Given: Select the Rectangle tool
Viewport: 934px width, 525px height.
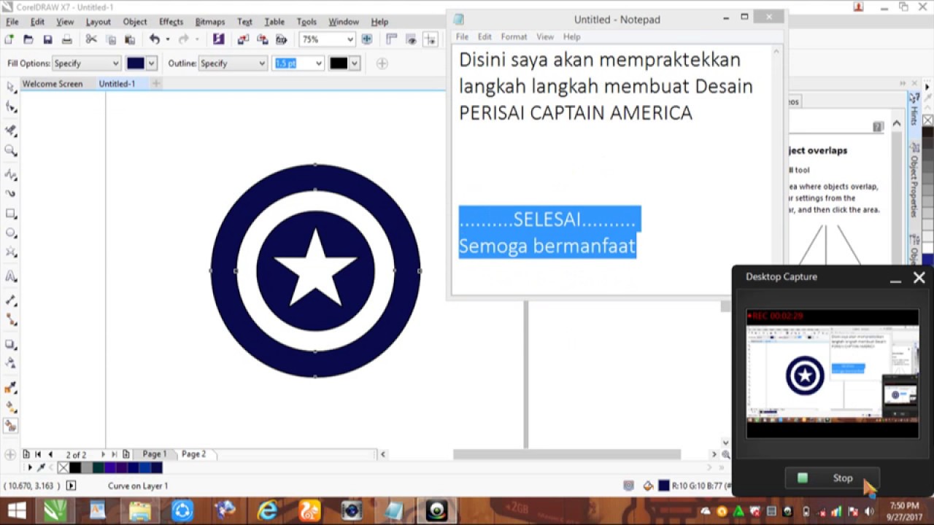Looking at the screenshot, I should click(x=11, y=214).
